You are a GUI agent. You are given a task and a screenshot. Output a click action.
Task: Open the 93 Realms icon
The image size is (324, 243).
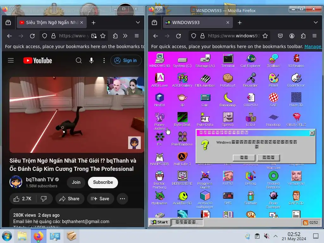pyautogui.click(x=296, y=61)
